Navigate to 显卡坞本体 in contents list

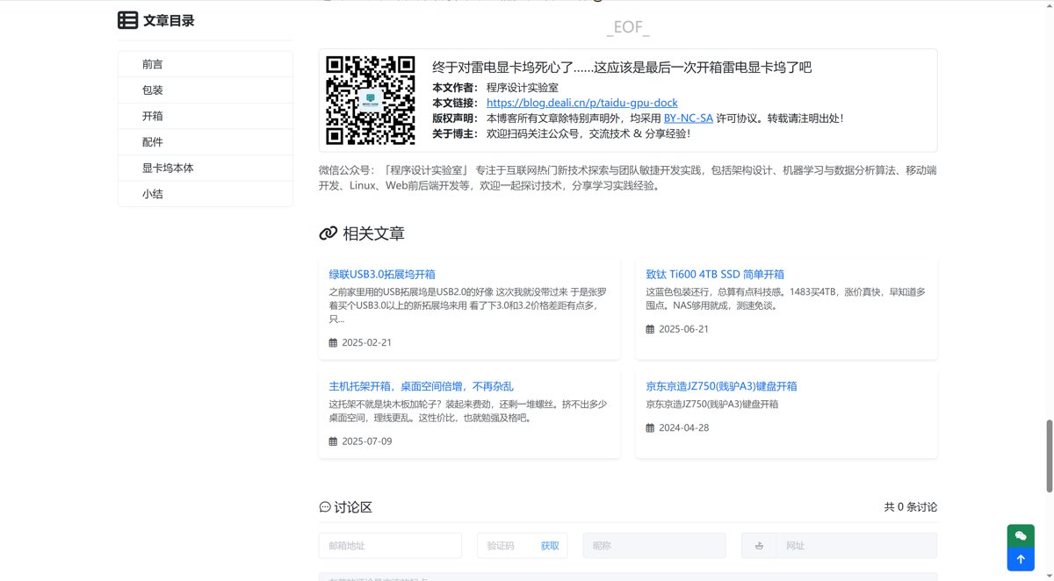[168, 168]
